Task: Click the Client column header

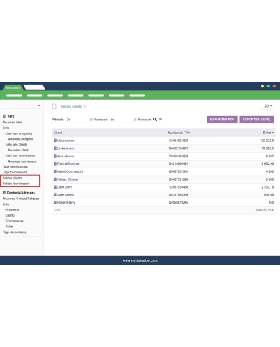Action: coord(57,133)
